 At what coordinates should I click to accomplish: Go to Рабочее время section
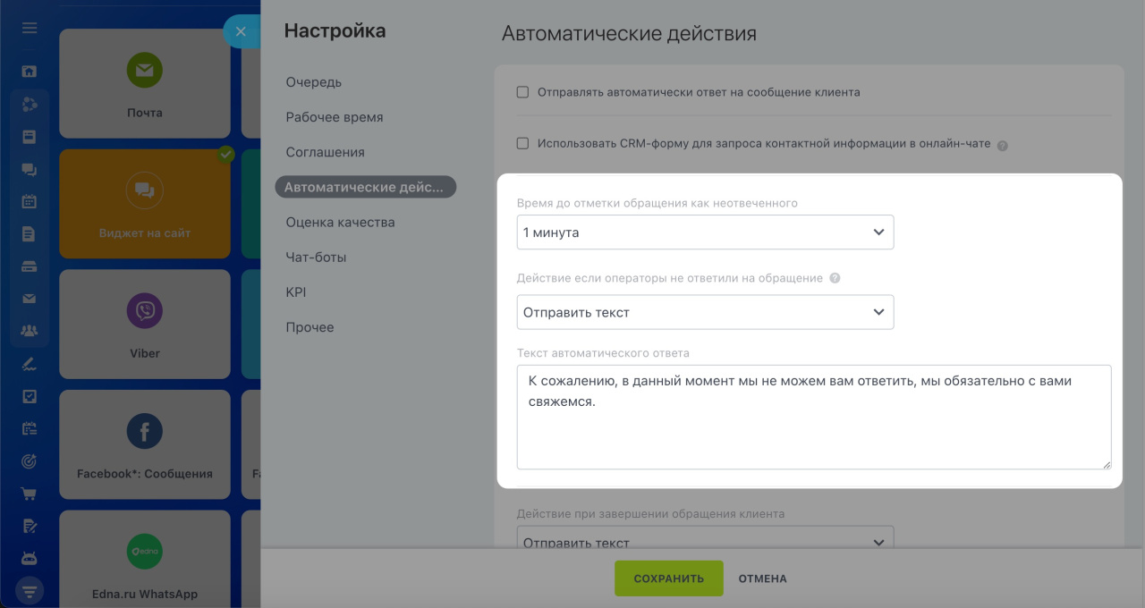335,117
